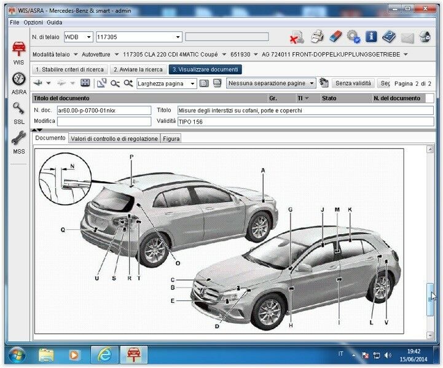Go forward with the greyed arrow icon

point(61,83)
